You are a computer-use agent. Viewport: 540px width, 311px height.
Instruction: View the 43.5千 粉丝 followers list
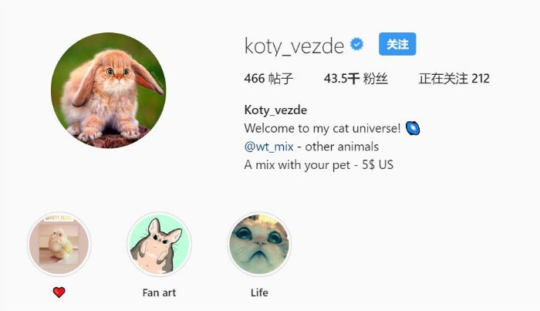click(x=356, y=79)
